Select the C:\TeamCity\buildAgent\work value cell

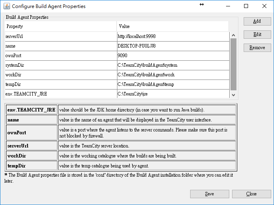(173, 75)
